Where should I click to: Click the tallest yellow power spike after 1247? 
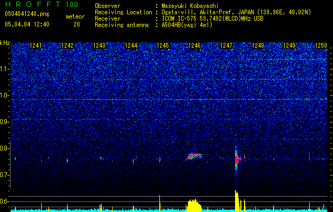[236, 201]
